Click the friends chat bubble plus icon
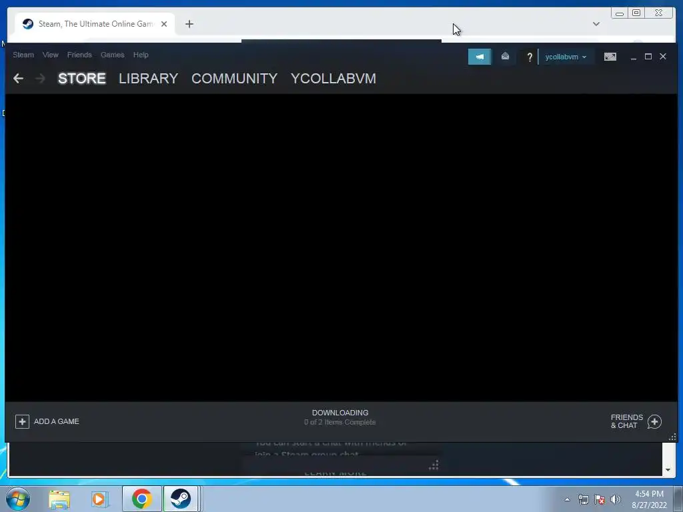Image resolution: width=683 pixels, height=512 pixels. pyautogui.click(x=654, y=421)
